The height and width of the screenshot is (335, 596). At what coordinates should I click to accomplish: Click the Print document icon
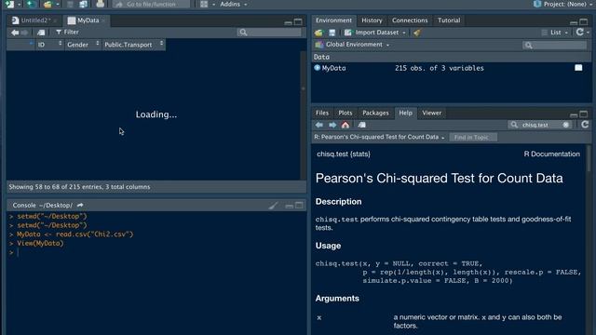pyautogui.click(x=100, y=4)
